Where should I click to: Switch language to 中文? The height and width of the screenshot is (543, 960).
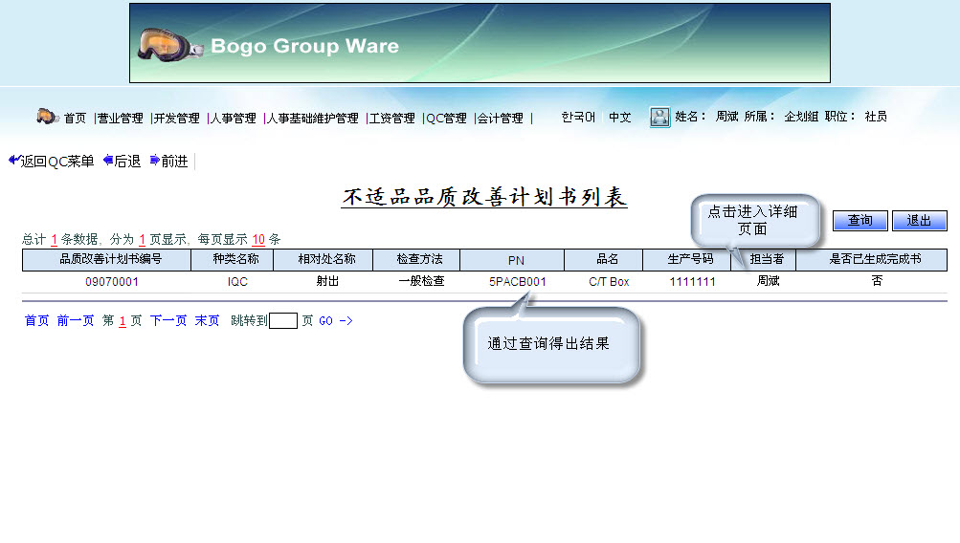pos(620,118)
